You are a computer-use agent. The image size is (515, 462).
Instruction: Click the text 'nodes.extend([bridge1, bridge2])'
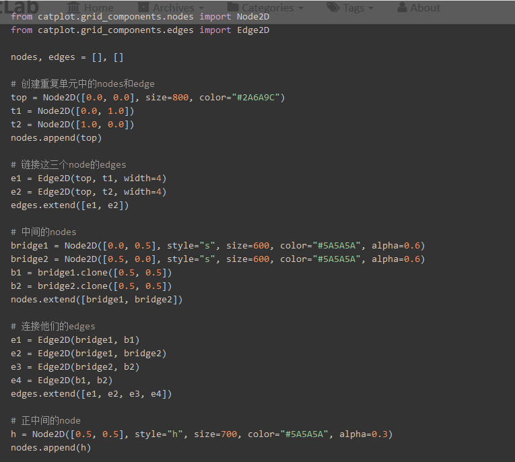tap(96, 300)
